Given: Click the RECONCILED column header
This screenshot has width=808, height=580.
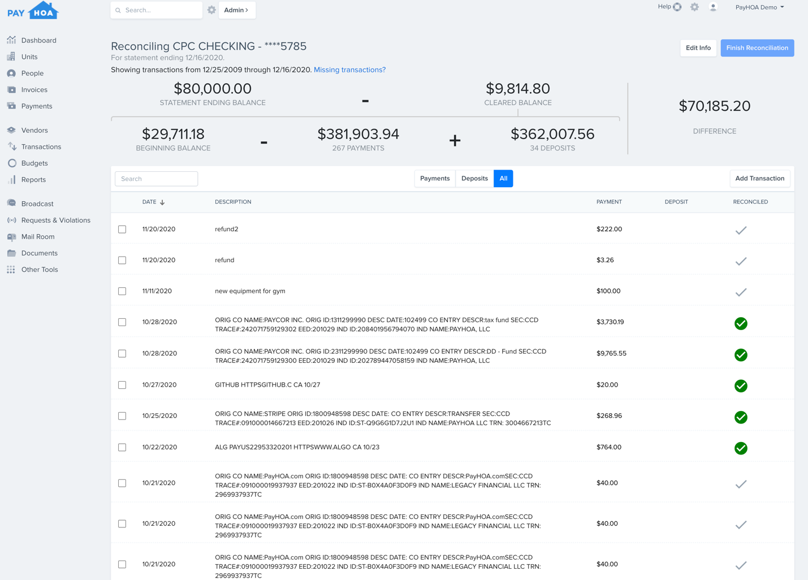Looking at the screenshot, I should (x=750, y=202).
